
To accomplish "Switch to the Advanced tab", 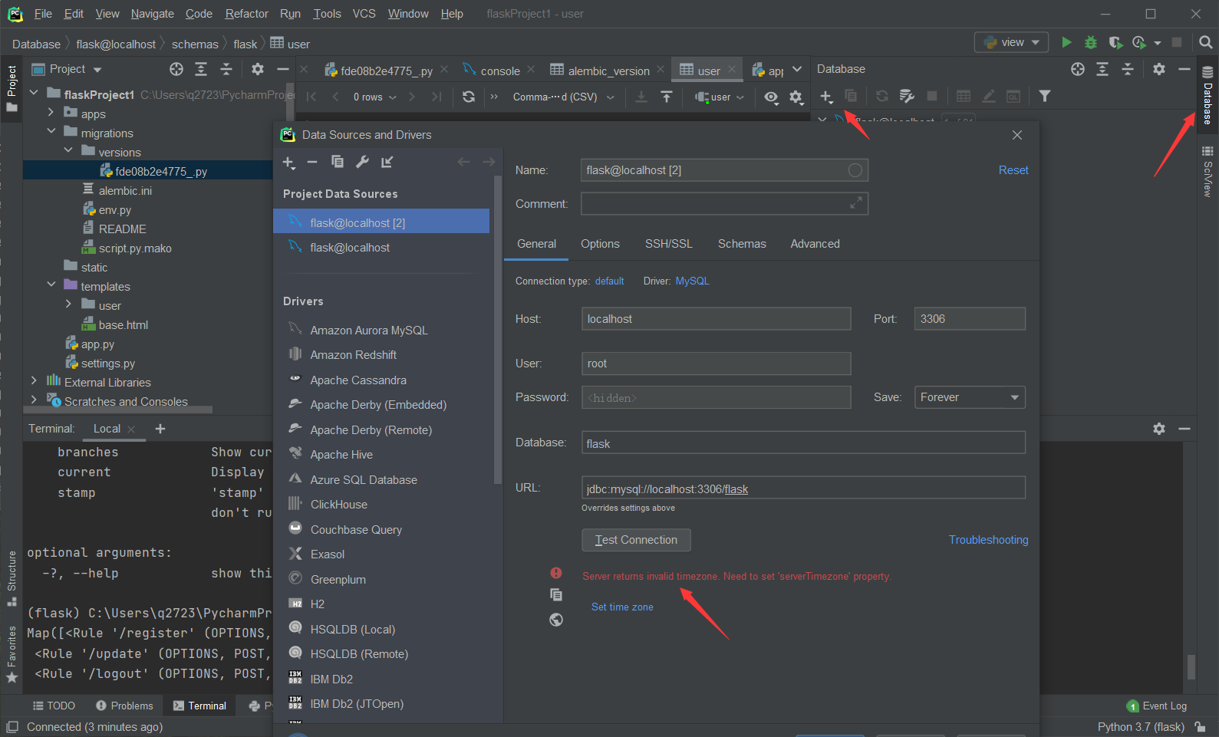I will 815,244.
